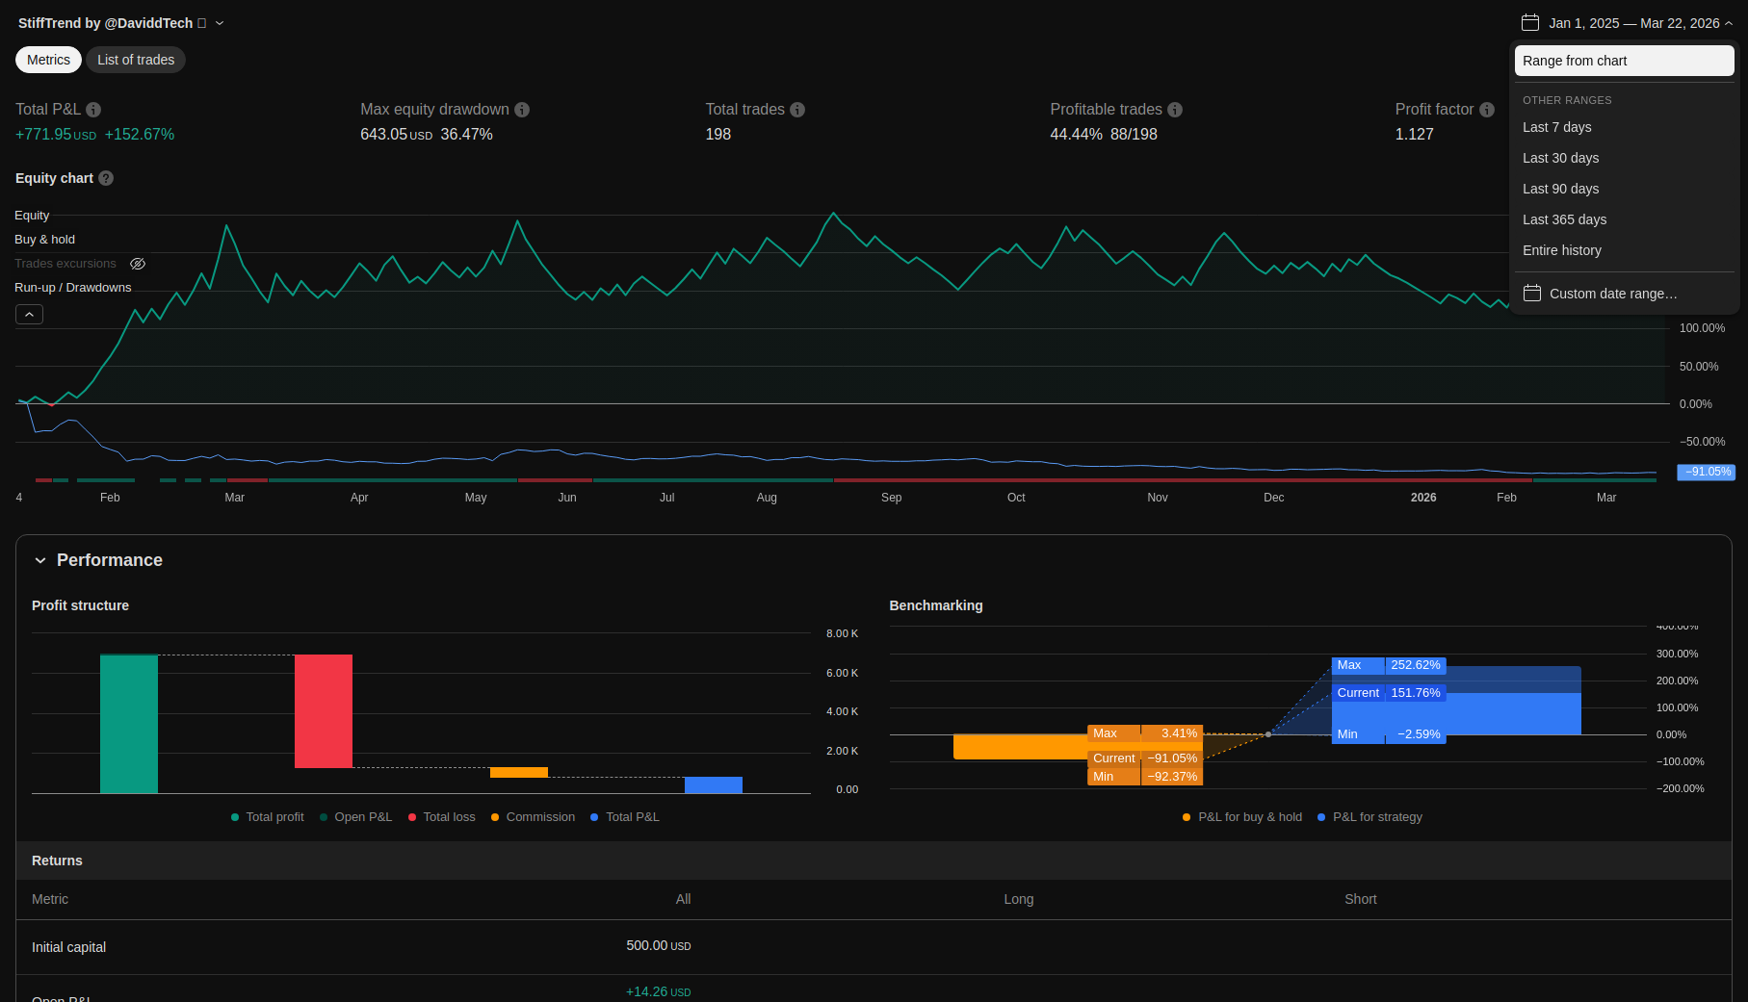Toggle the Run-up / Drawdowns series
The image size is (1748, 1002).
coord(72,288)
